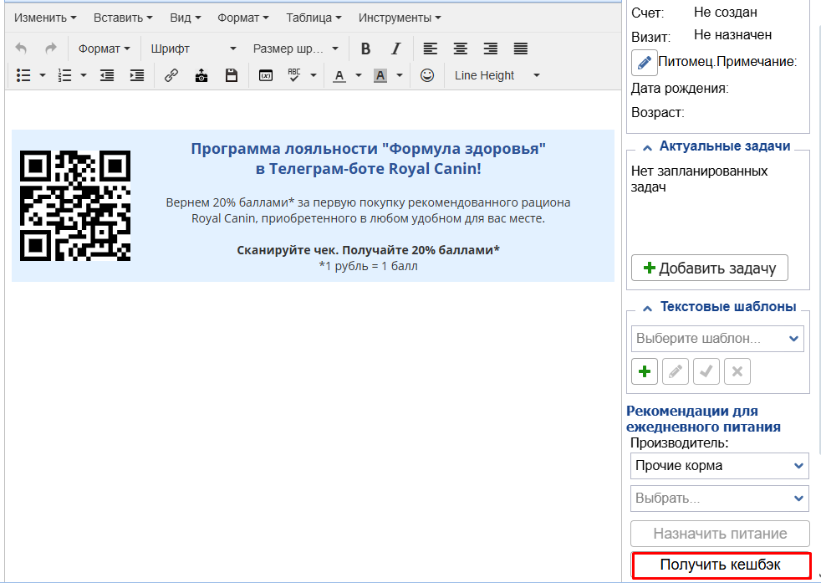
Task: Expand the Выберите шаблон template selector
Action: 717,339
